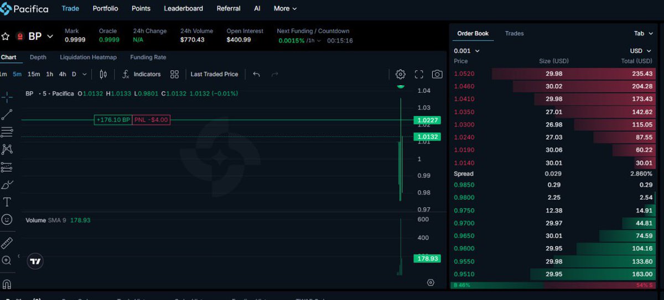664x300 pixels.
Task: Open the Trade page
Action: [x=70, y=8]
